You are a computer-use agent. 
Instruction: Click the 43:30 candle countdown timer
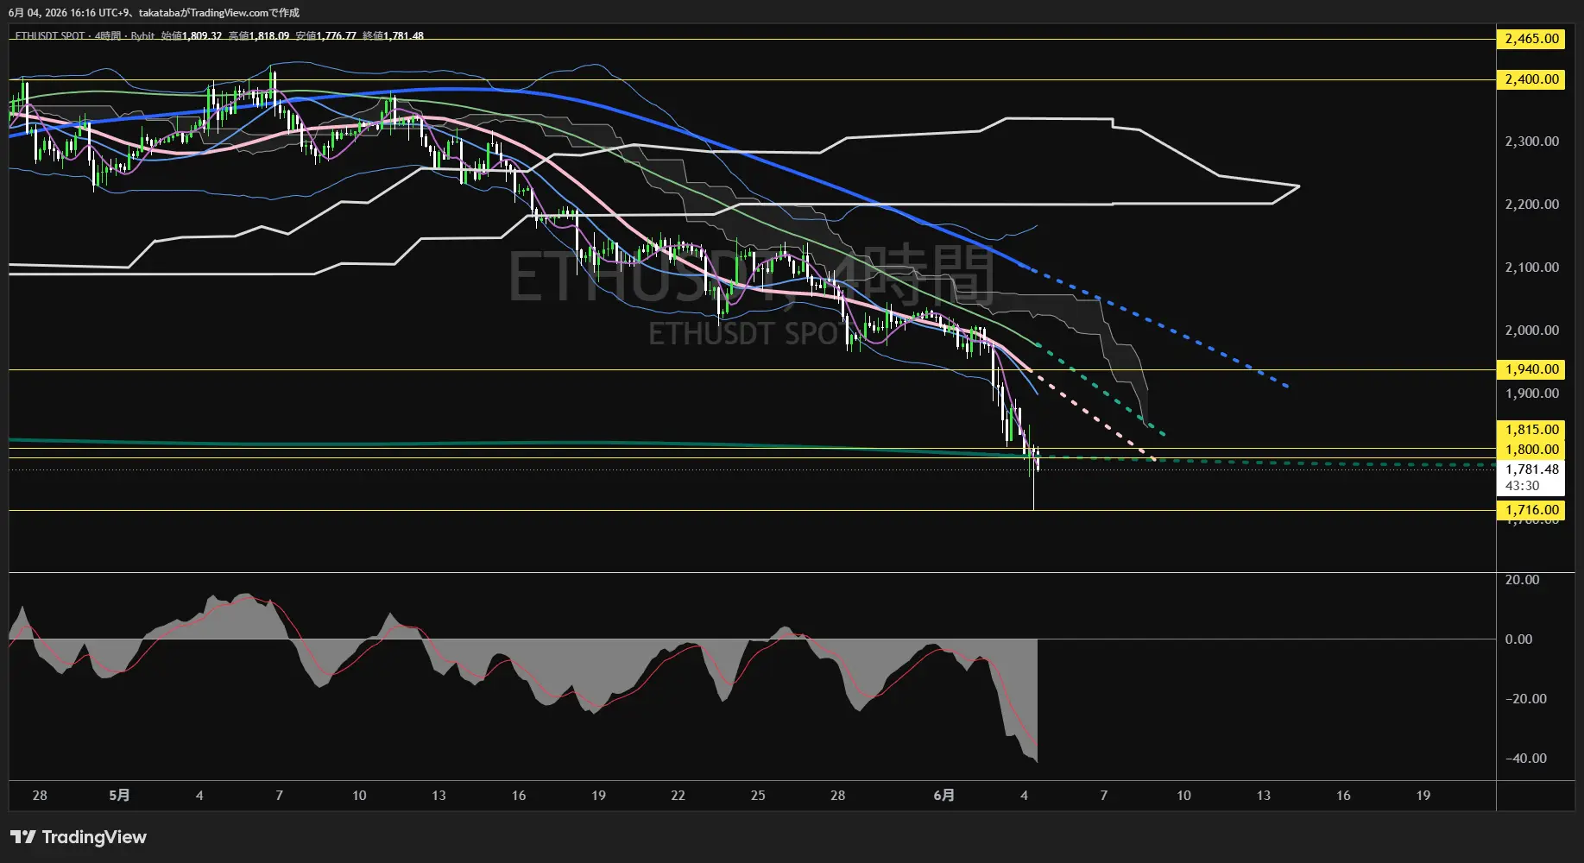1523,486
